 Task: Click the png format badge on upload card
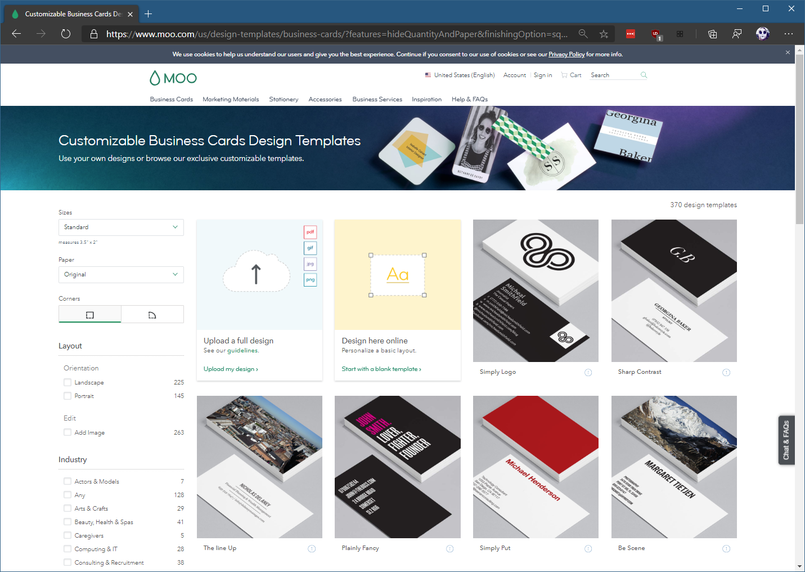(310, 279)
